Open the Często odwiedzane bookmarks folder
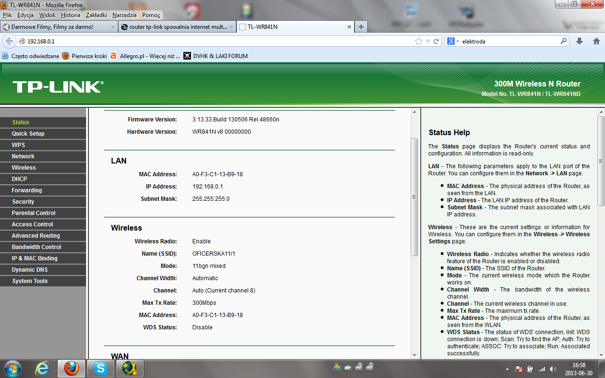Image resolution: width=605 pixels, height=378 pixels. click(31, 56)
